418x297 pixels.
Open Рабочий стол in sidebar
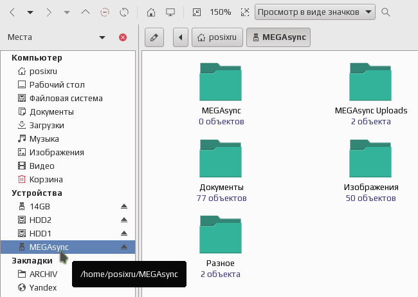(68, 84)
